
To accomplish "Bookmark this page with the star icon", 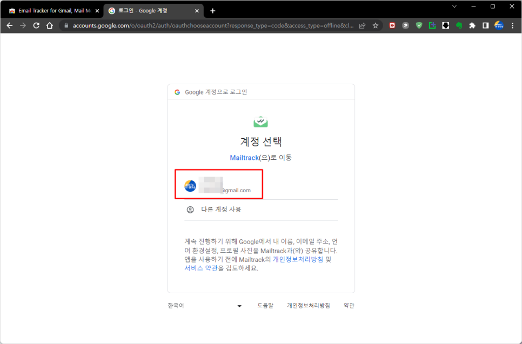I will (x=376, y=25).
